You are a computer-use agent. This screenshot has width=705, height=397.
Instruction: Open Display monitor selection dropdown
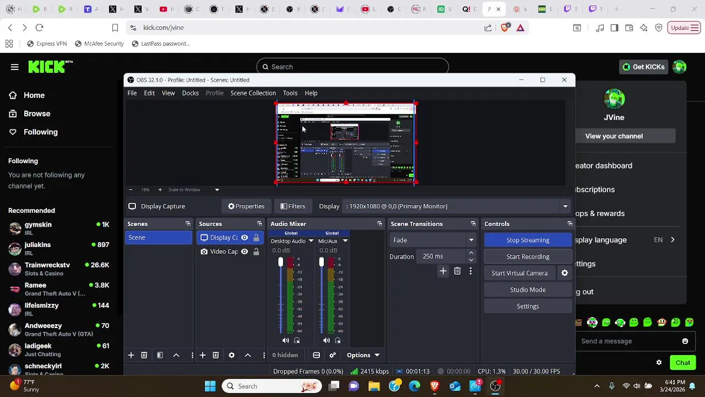[565, 206]
